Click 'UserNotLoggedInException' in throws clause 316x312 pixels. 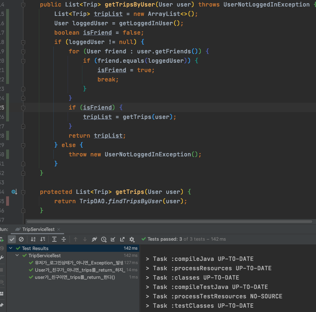266,5
